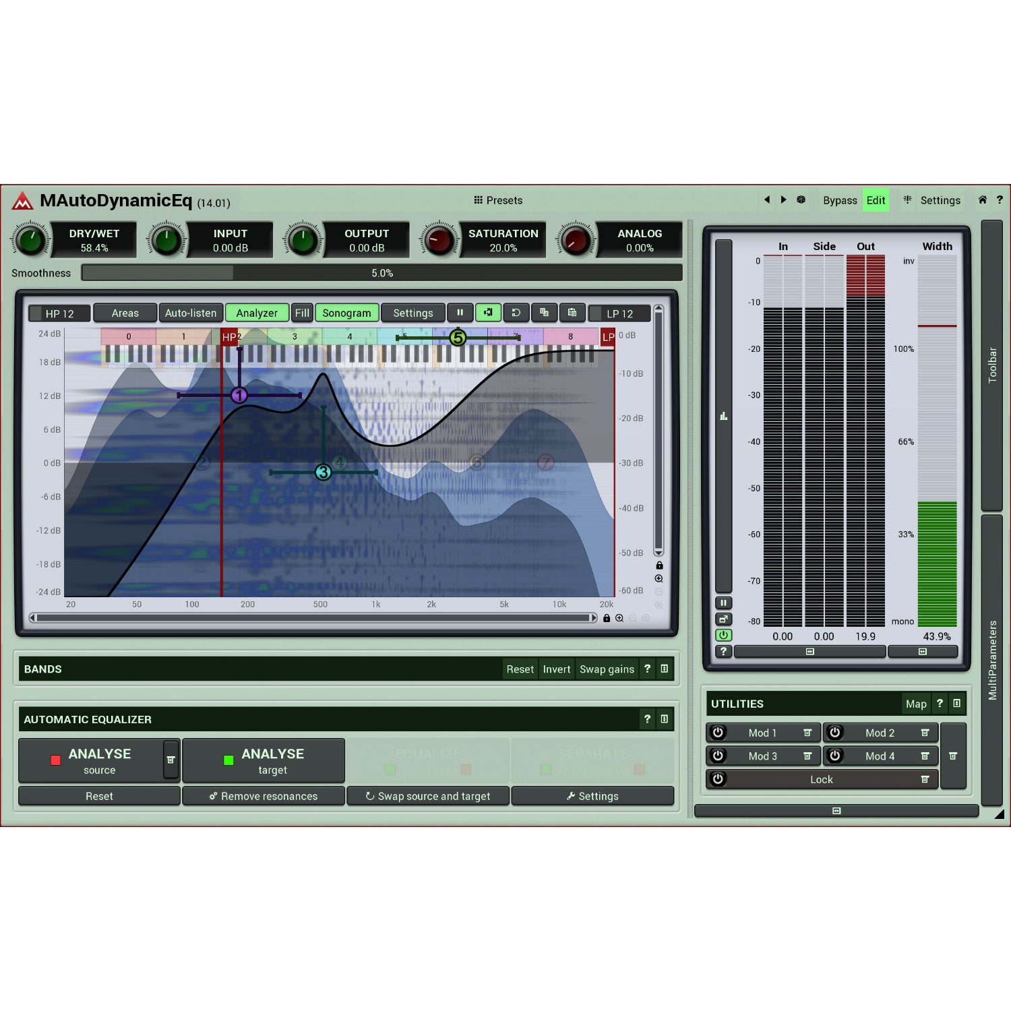Screen dimensions: 1011x1011
Task: Click the random preset dice icon
Action: tap(801, 200)
